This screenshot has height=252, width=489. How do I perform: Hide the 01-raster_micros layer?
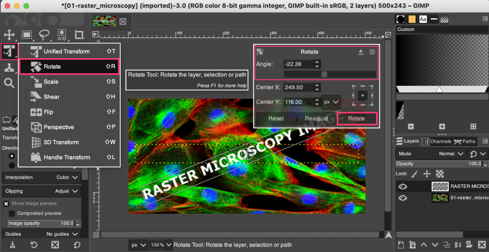point(403,198)
